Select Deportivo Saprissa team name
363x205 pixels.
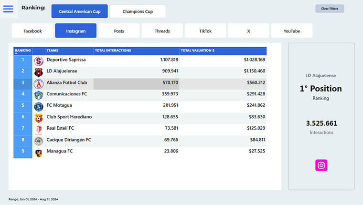tap(66, 60)
